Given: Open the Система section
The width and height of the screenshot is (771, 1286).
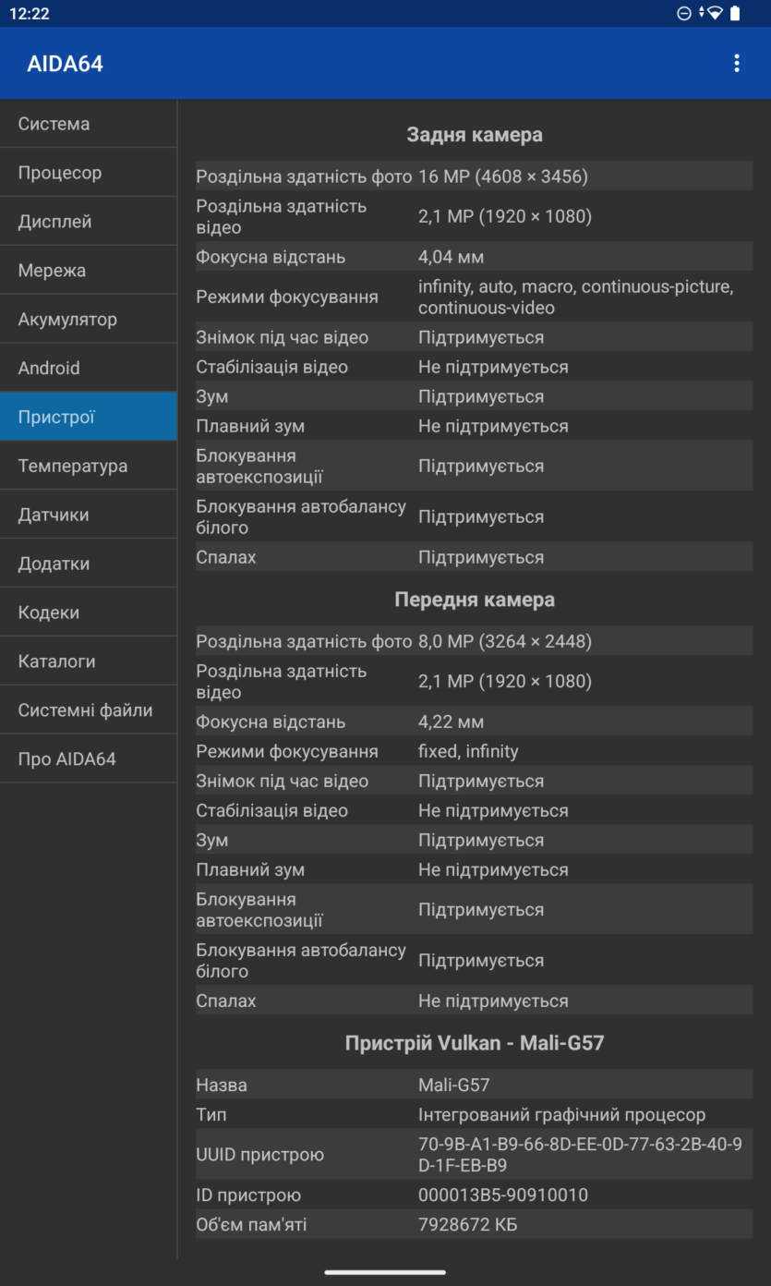Looking at the screenshot, I should pyautogui.click(x=89, y=124).
